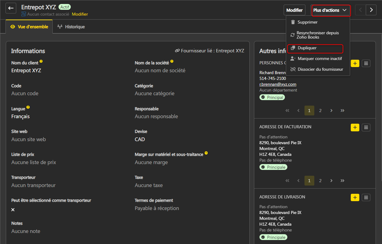Viewport: 382px width, 244px height.
Task: Click the back arrow button
Action: 11,9
